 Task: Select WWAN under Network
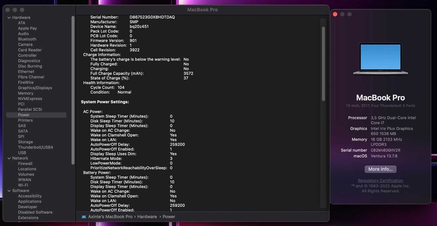pos(24,180)
